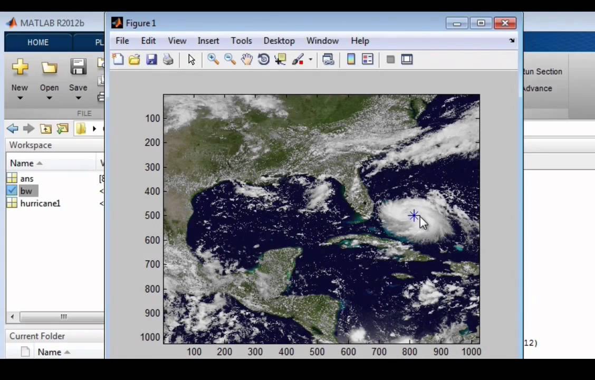The width and height of the screenshot is (595, 380).
Task: Open the brush color dropdown arrow
Action: coord(310,60)
